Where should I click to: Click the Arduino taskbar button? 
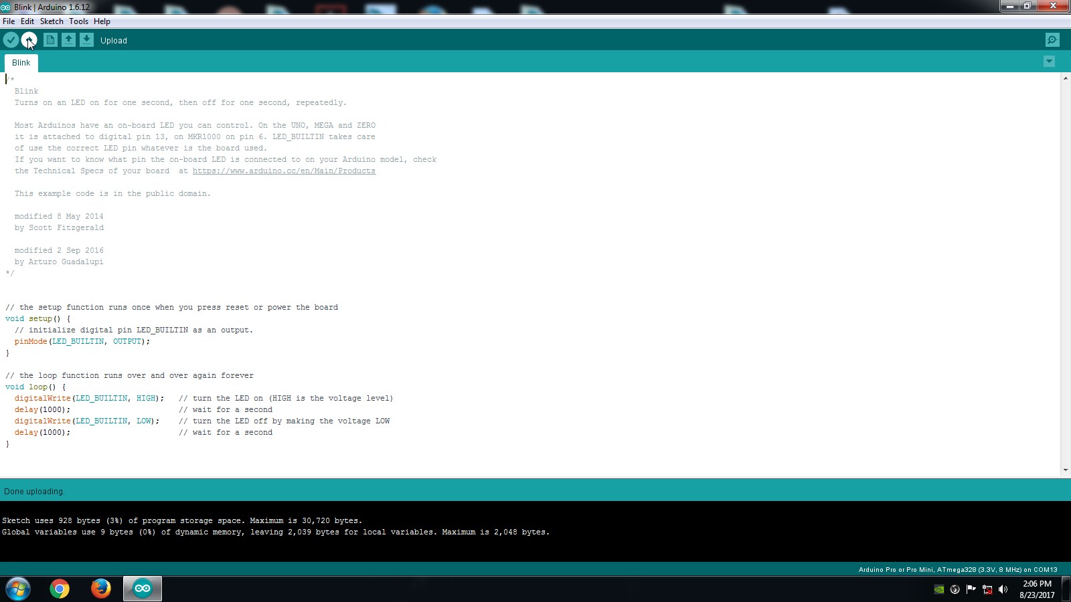(143, 589)
